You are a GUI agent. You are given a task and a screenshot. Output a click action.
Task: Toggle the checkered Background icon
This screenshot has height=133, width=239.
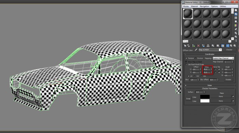(x=236, y=18)
